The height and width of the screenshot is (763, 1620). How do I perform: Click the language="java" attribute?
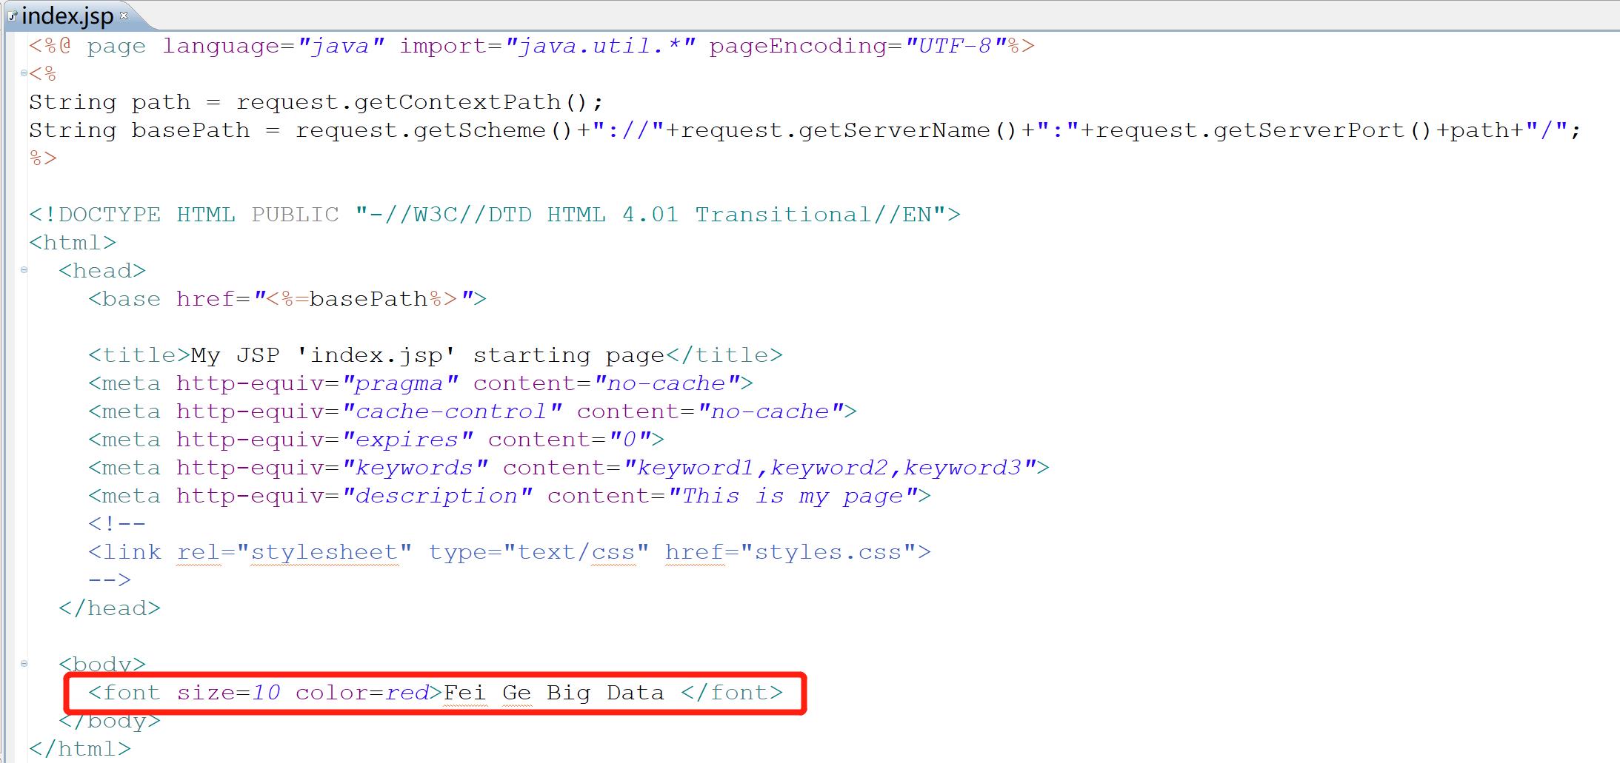pos(273,46)
